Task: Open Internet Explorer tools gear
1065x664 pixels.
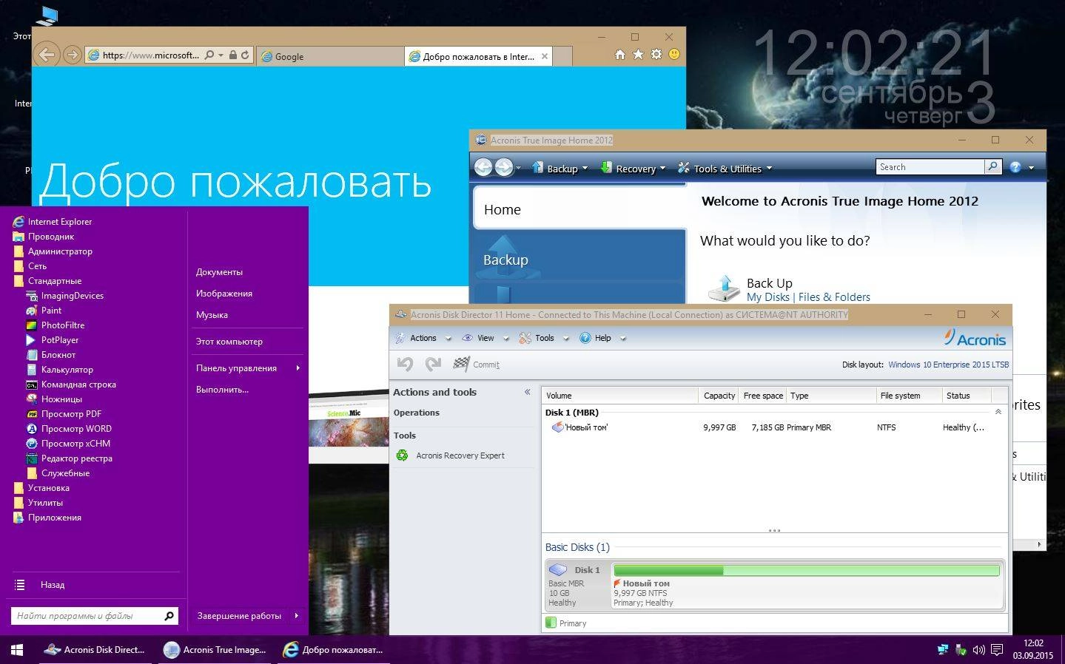Action: 656,55
